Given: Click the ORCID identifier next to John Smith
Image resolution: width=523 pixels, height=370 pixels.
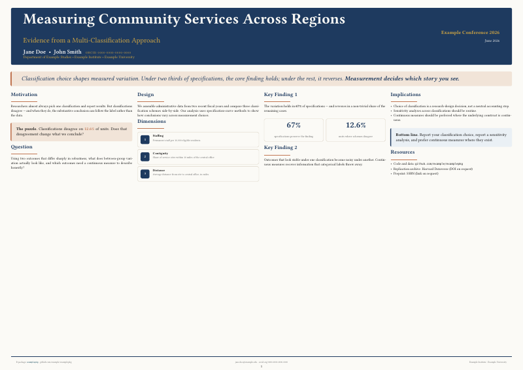Looking at the screenshot, I should [x=109, y=52].
